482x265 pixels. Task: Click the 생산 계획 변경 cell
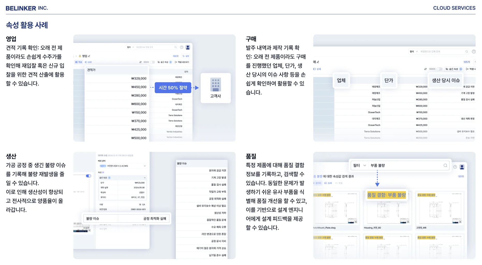pyautogui.click(x=468, y=119)
